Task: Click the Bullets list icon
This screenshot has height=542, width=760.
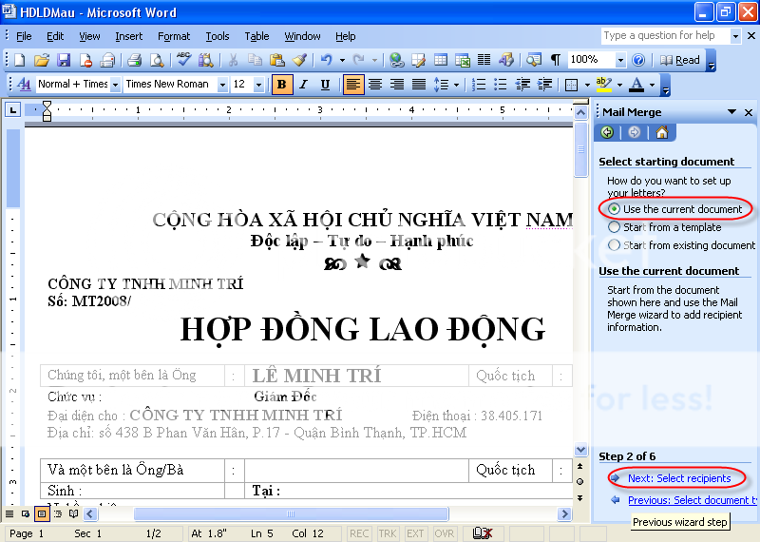Action: tap(501, 85)
